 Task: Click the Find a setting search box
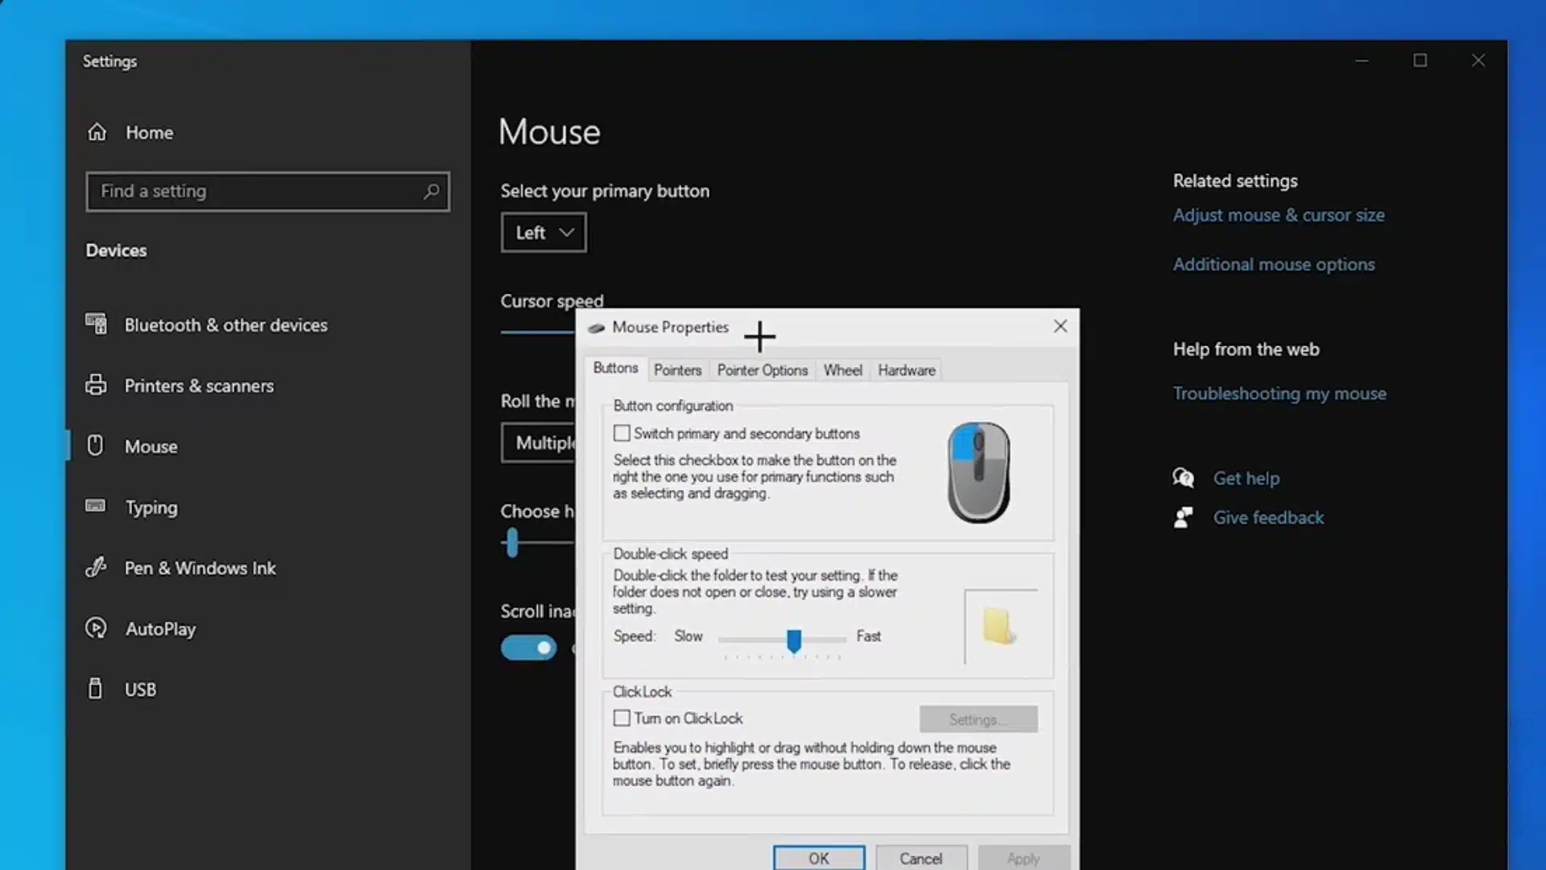click(x=267, y=192)
